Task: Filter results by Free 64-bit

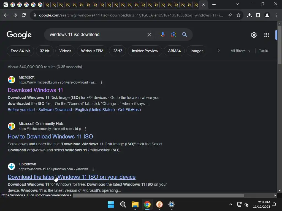Action: (20, 51)
